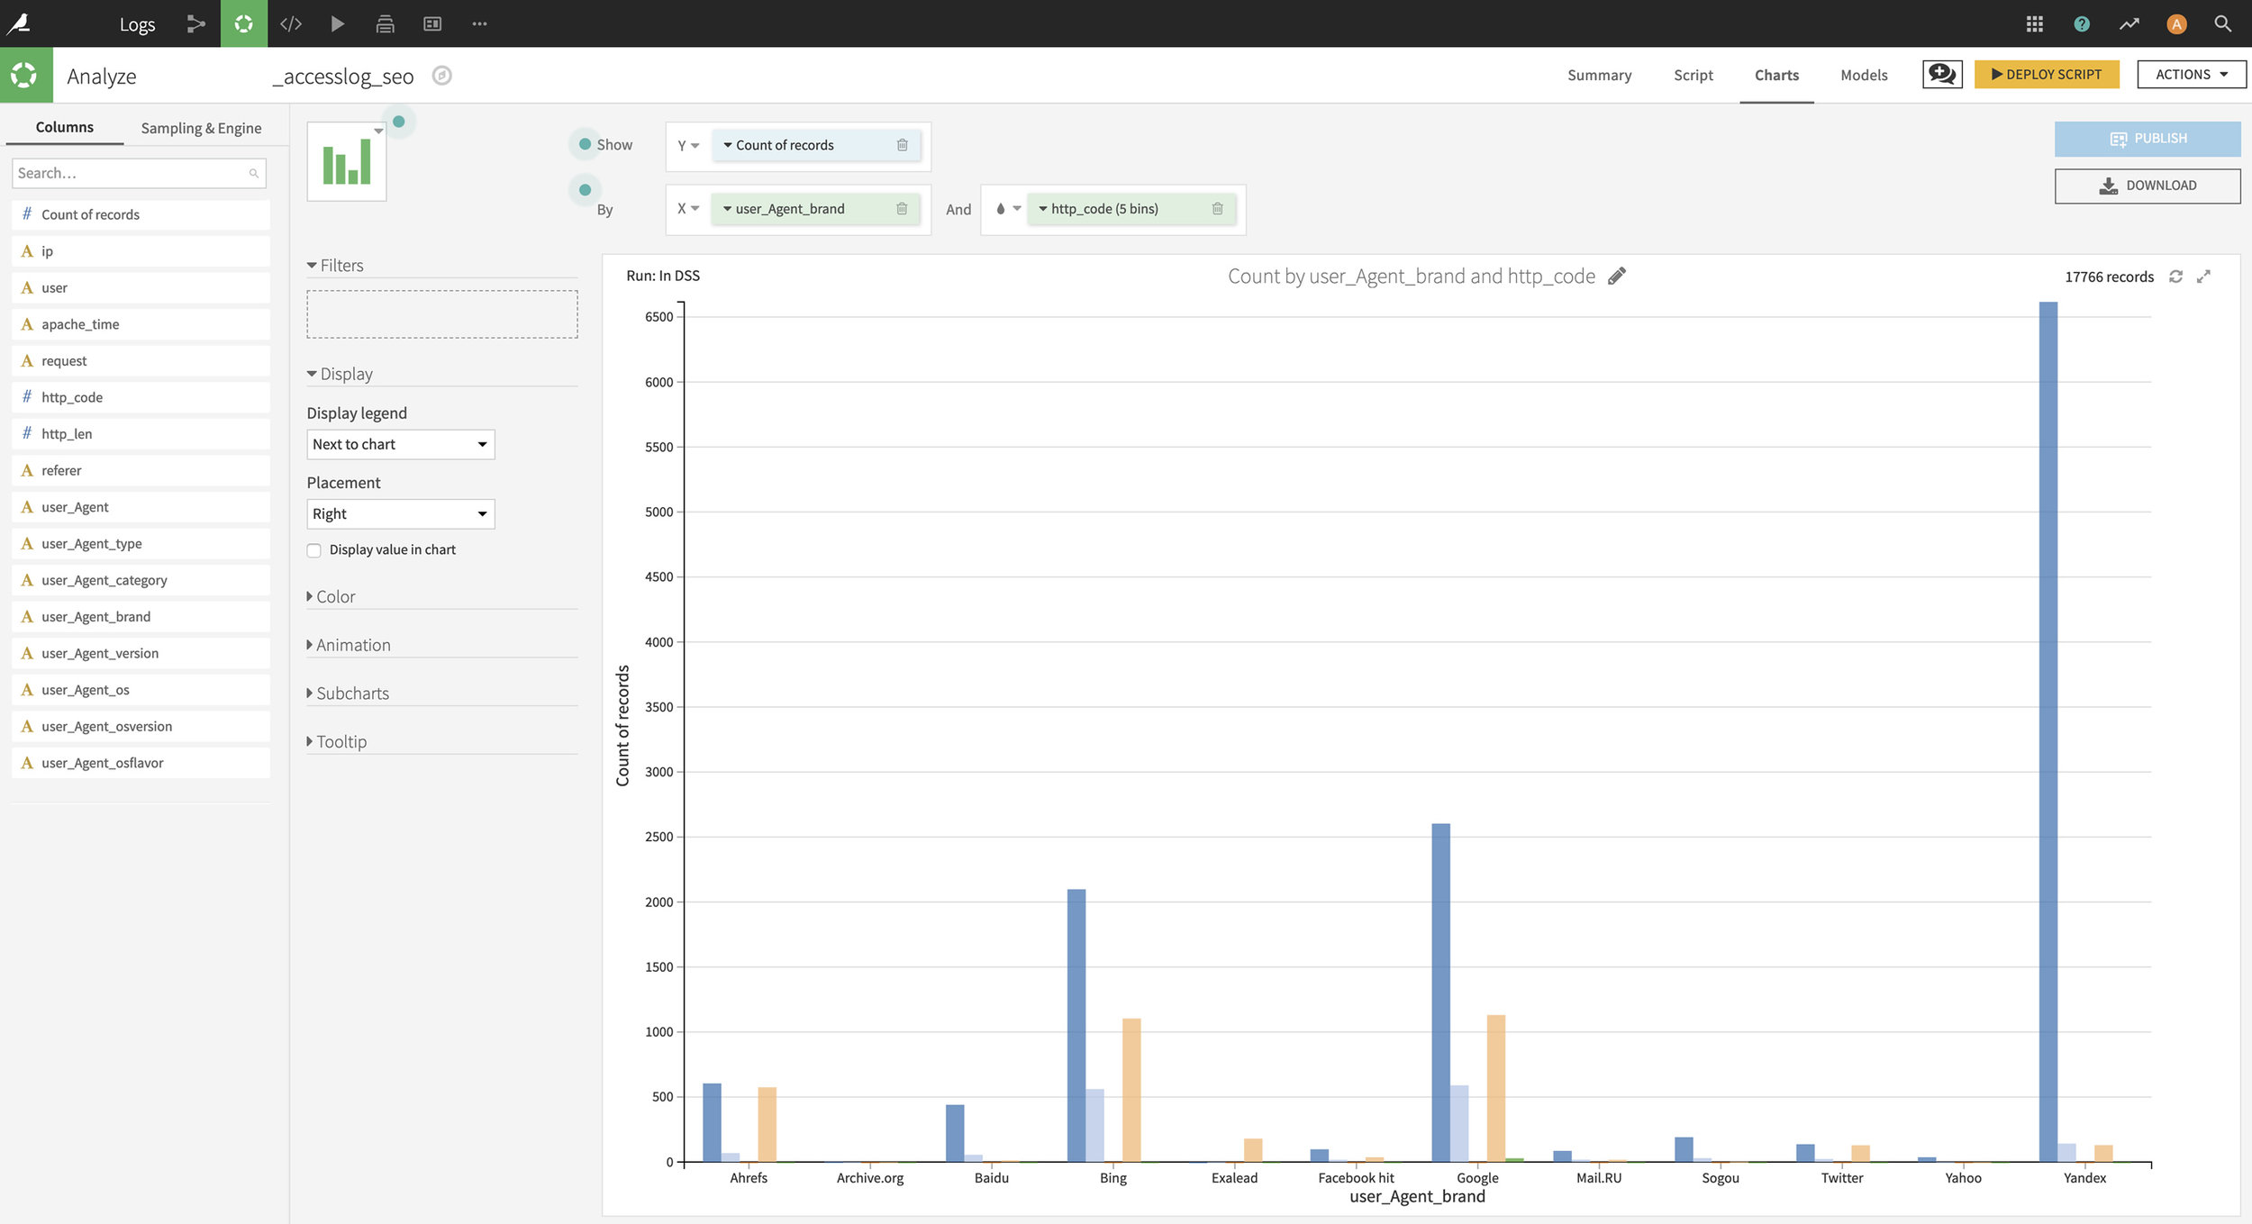2252x1224 pixels.
Task: Click the PUBLISH button
Action: pyautogui.click(x=2148, y=139)
